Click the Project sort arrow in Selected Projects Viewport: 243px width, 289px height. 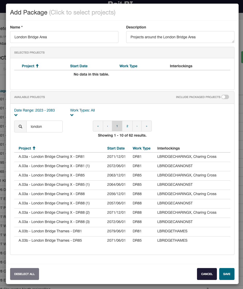37,66
